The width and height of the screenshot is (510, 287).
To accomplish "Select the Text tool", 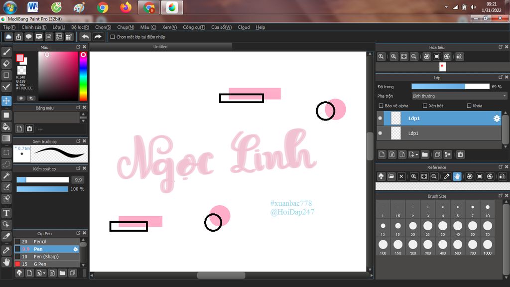I will point(6,213).
